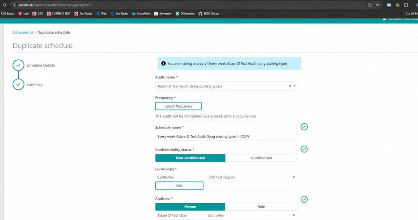418x220 pixels.
Task: Clear the Audit name selection
Action: point(290,86)
